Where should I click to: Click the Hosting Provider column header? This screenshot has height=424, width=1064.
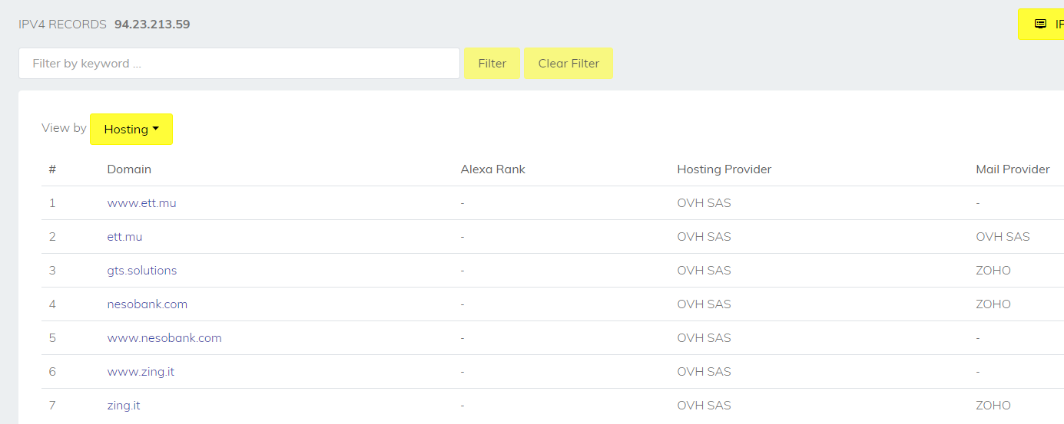[724, 169]
